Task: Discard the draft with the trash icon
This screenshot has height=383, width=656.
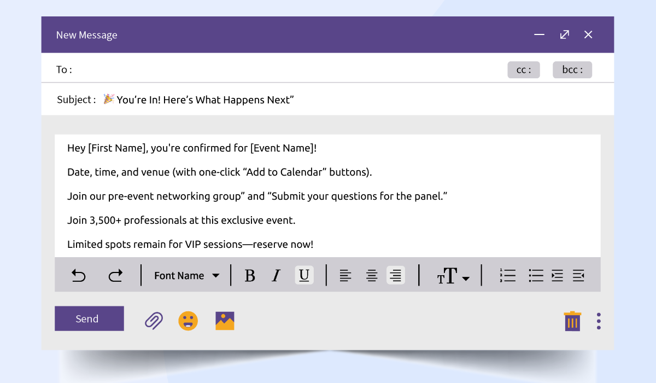Action: [x=572, y=321]
